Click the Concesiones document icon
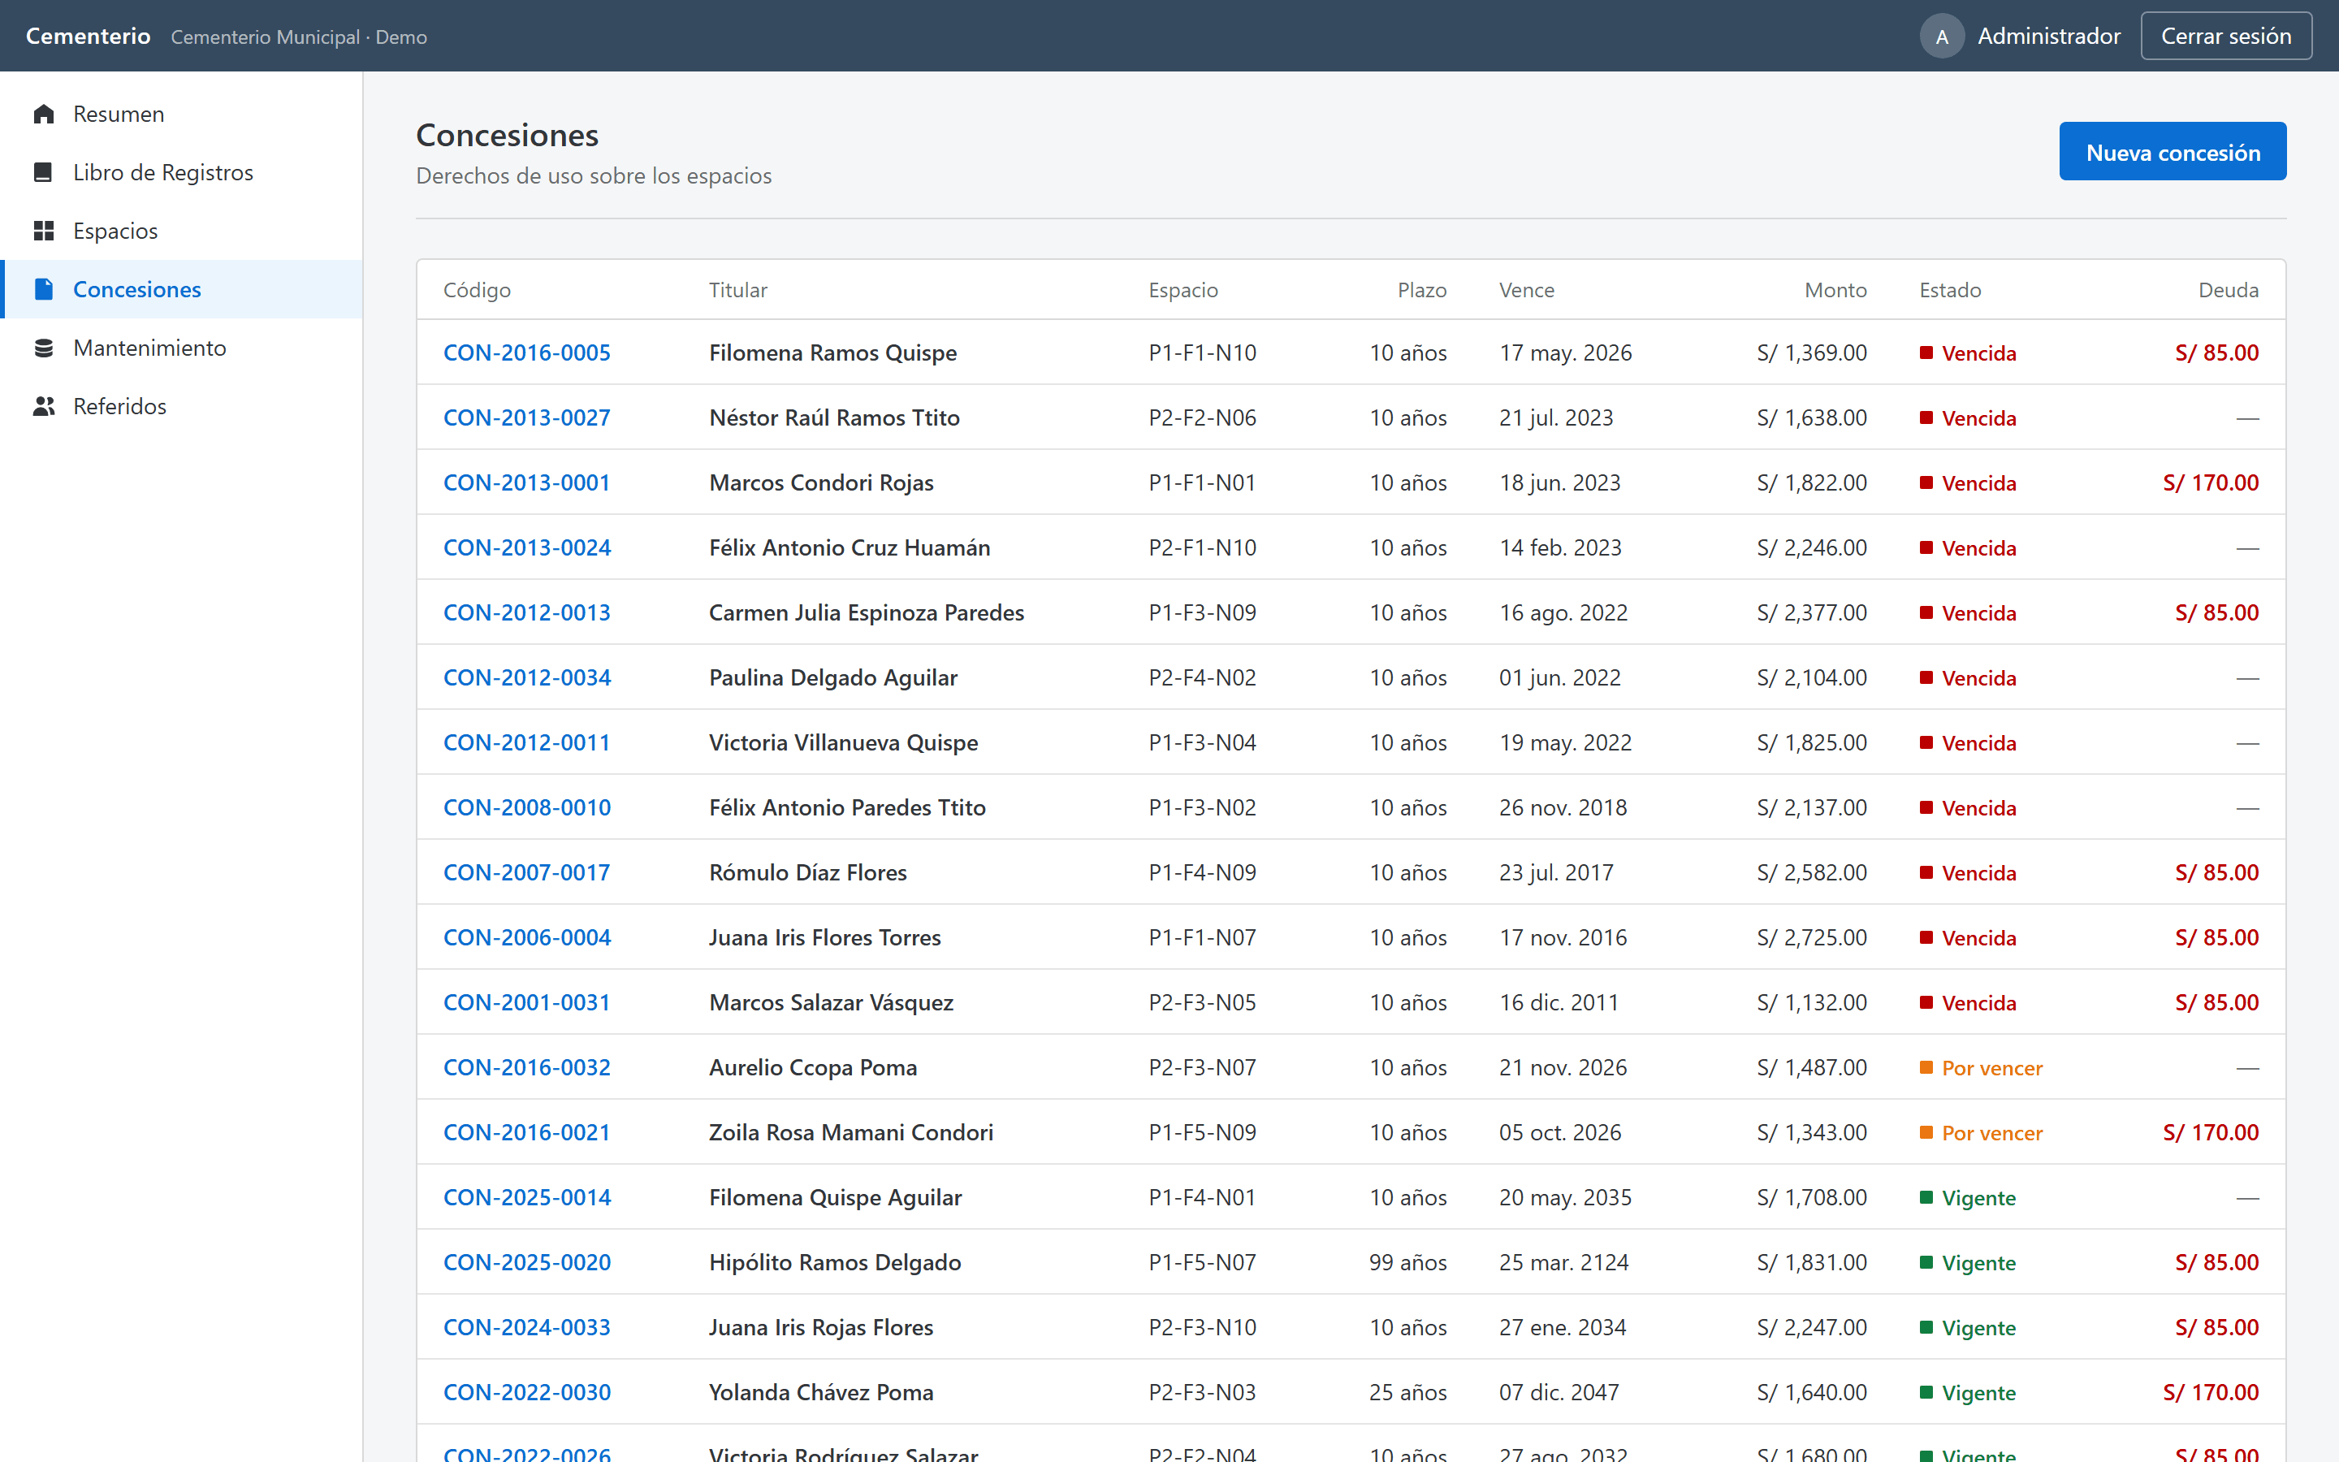Screen dimensions: 2339x1462 click(44, 289)
